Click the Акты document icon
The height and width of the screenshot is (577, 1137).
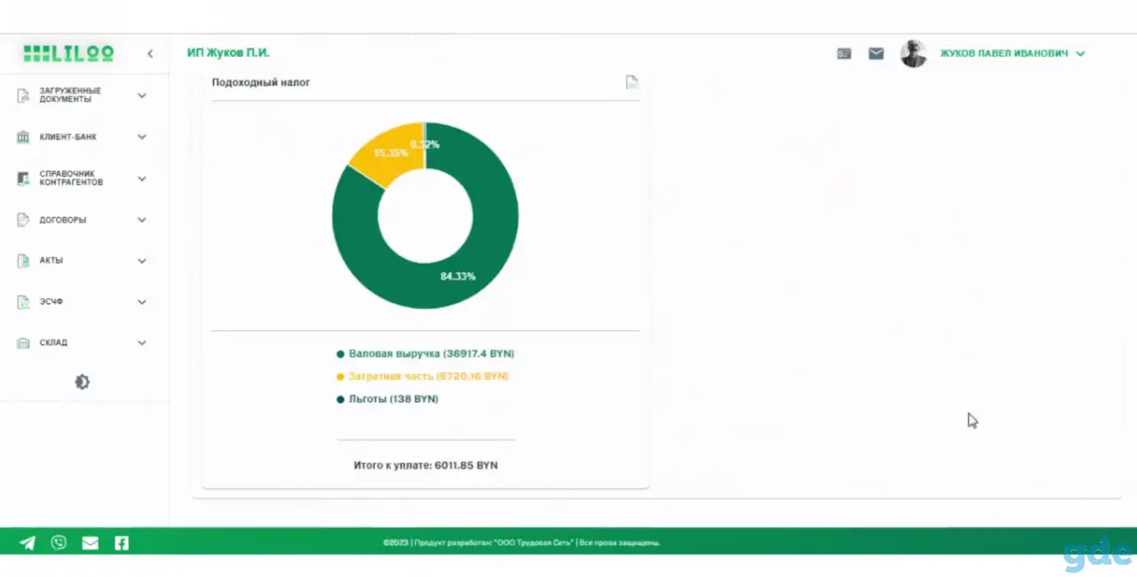[x=23, y=261]
